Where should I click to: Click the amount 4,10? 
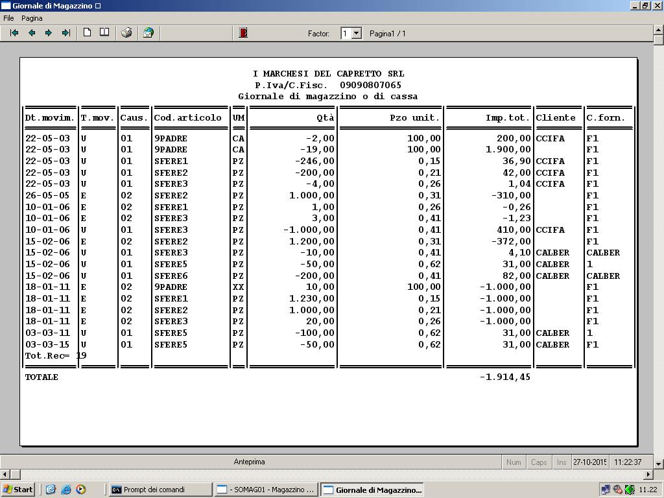pos(519,253)
